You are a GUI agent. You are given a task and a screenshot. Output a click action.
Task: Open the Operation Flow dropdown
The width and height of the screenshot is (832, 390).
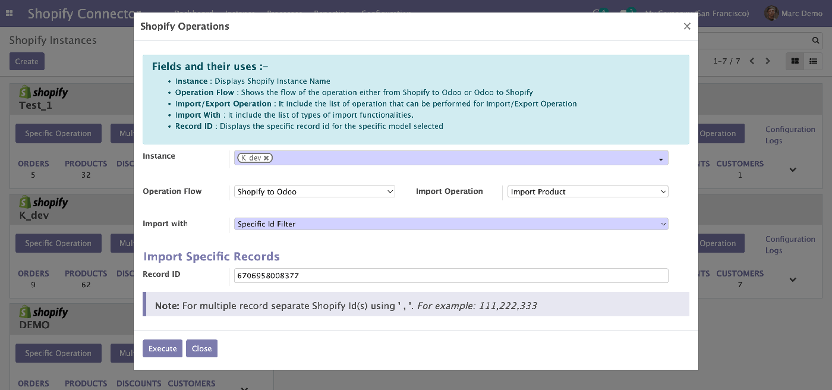pos(314,191)
